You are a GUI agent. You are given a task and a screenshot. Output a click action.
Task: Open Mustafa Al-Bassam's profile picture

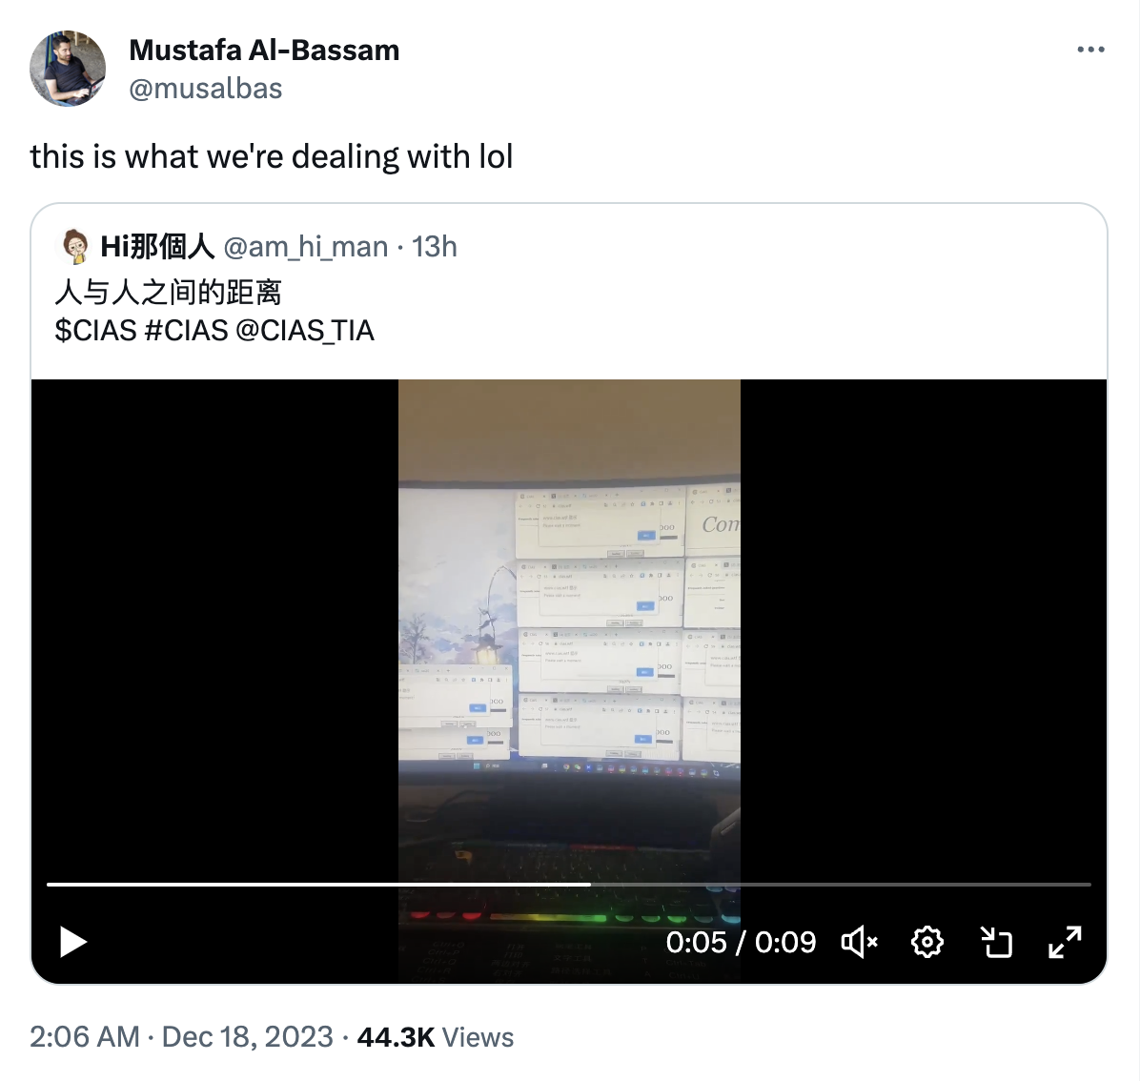click(x=68, y=69)
